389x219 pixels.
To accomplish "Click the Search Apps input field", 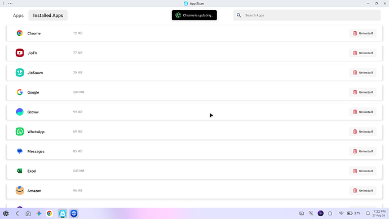I will 307,15.
